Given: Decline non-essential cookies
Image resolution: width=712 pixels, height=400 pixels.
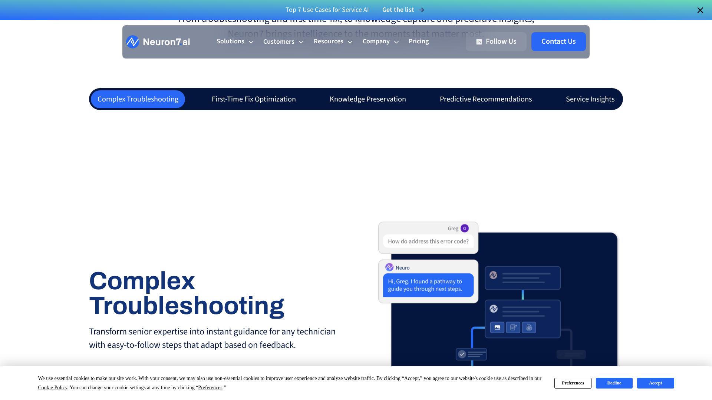Looking at the screenshot, I should point(614,383).
